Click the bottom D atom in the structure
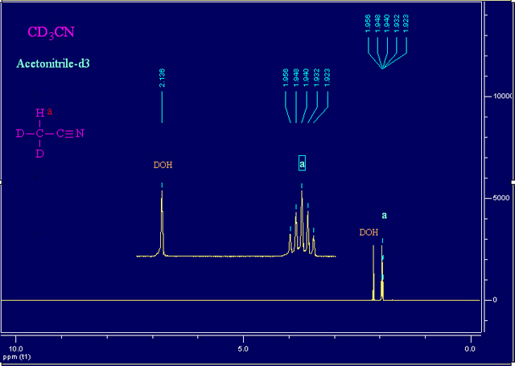The height and width of the screenshot is (366, 515). click(x=39, y=153)
